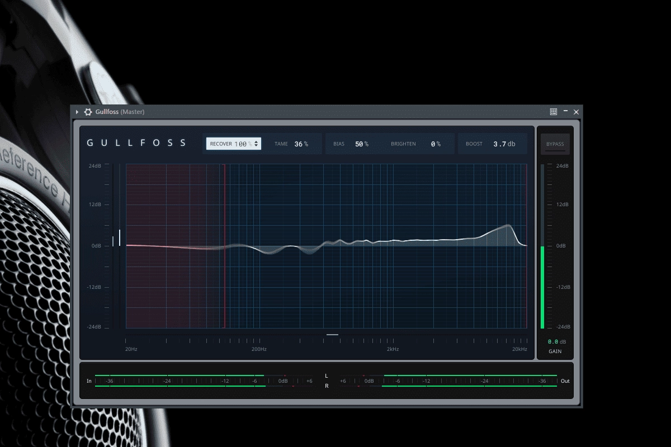This screenshot has height=447, width=671.
Task: Click the small white handle below the spectrum graph
Action: 332,335
